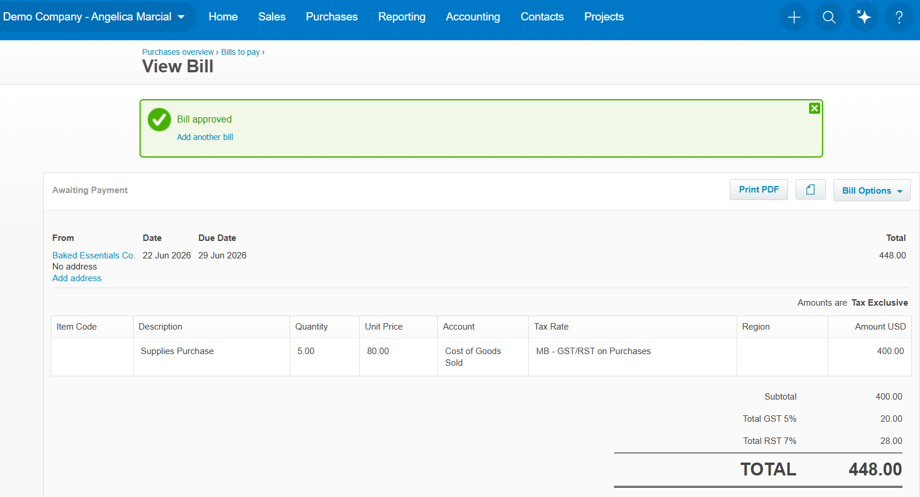
Task: Open the Baked Essentials Co. contact link
Action: [x=93, y=256]
